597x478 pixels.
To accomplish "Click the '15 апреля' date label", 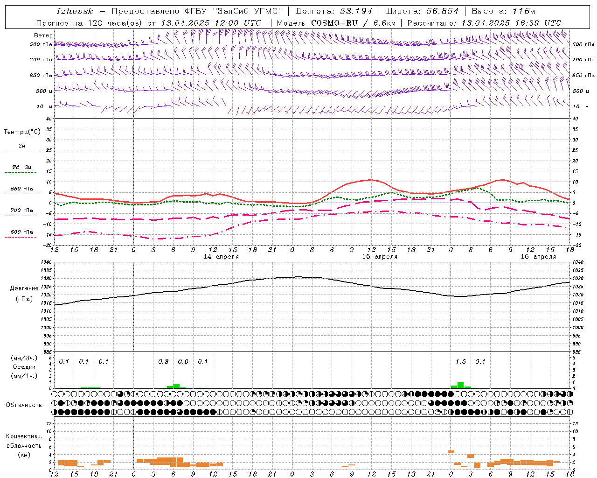I will coord(380,257).
